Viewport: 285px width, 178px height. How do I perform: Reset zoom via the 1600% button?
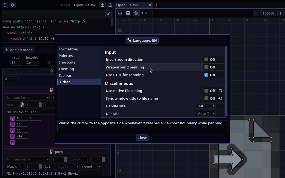point(268,13)
